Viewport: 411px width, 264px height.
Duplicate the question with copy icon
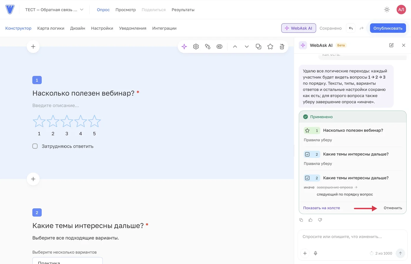pyautogui.click(x=259, y=47)
